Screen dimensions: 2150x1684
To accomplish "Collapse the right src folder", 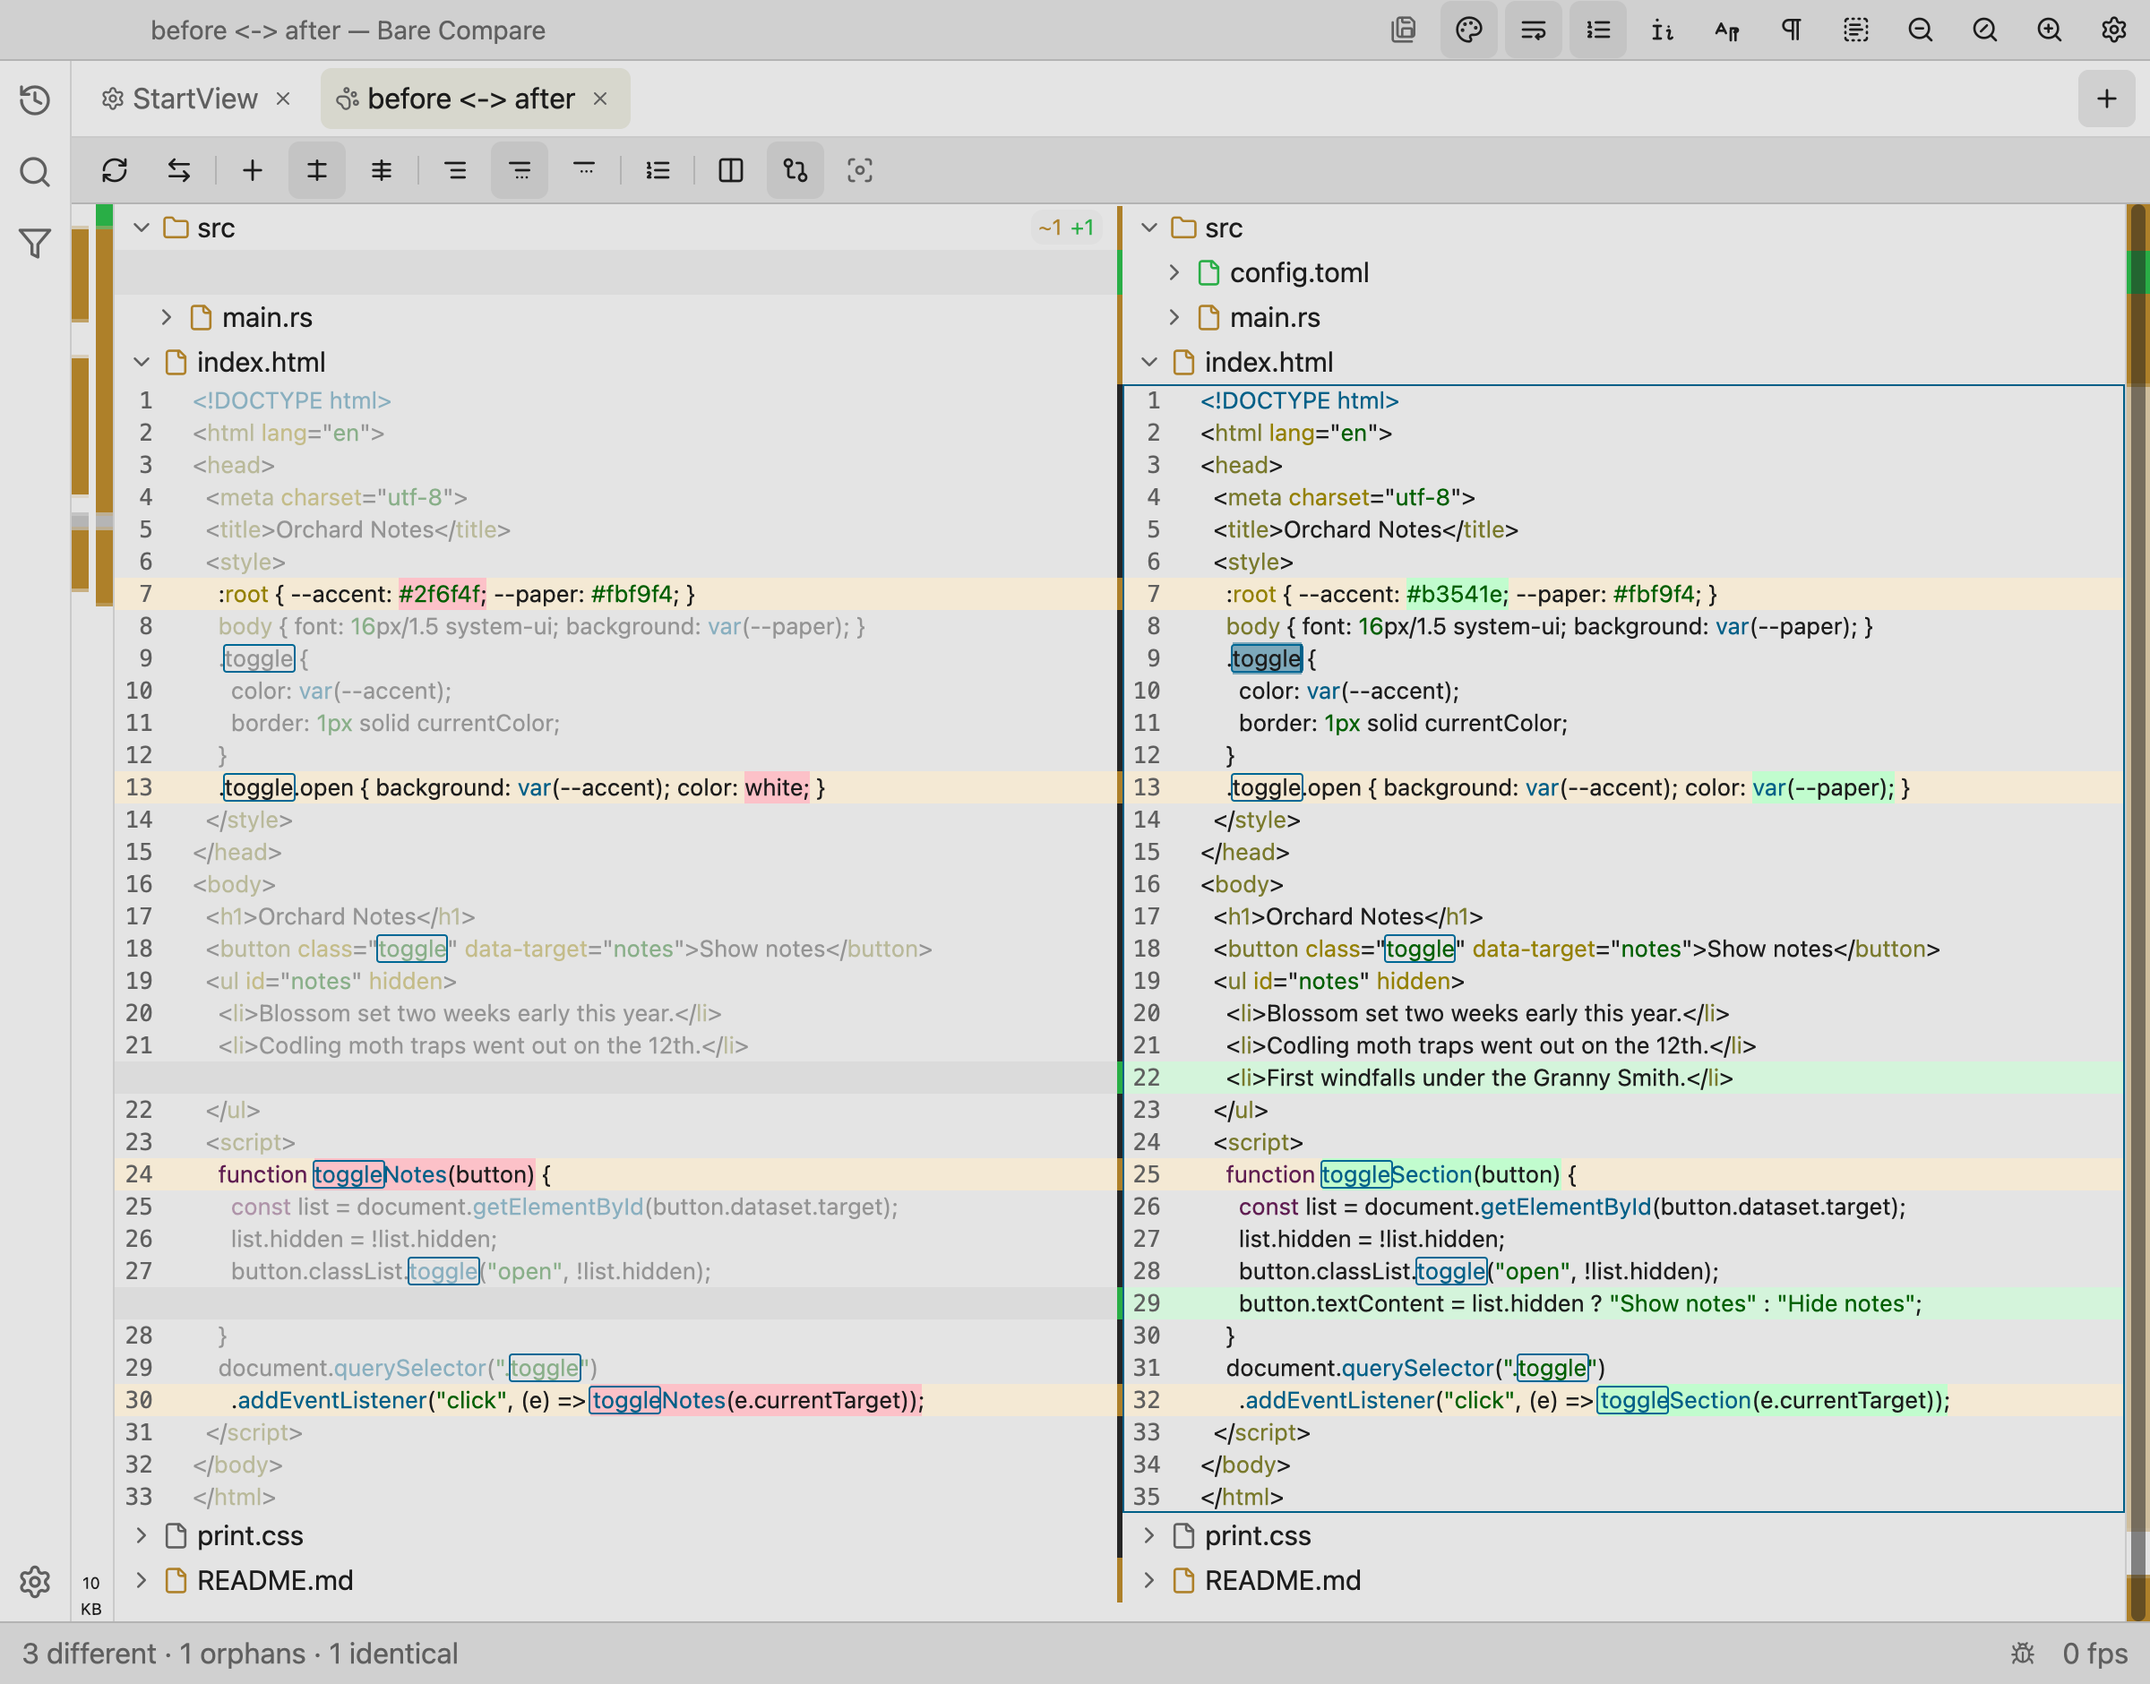I will point(1149,228).
